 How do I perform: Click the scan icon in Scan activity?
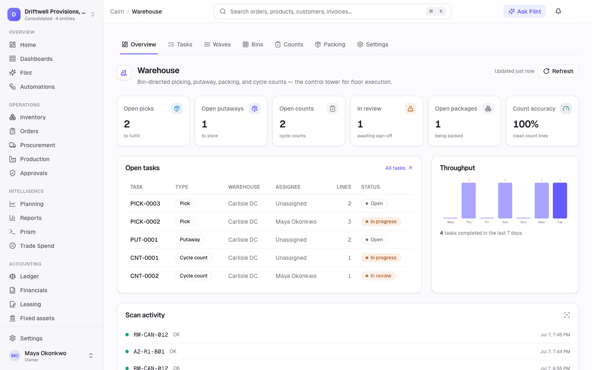(x=567, y=315)
